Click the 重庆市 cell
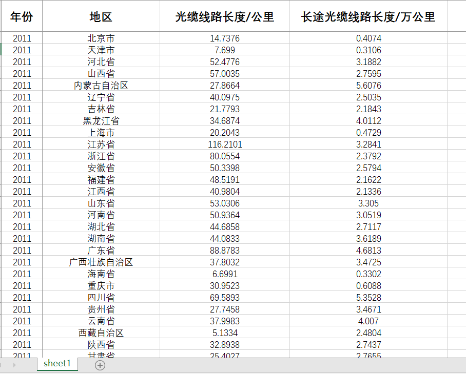The width and height of the screenshot is (466, 374). [x=101, y=285]
